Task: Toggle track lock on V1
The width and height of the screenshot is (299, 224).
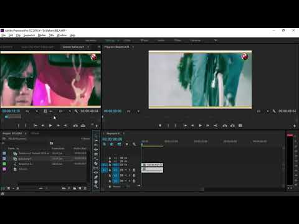Action: [x=110, y=165]
